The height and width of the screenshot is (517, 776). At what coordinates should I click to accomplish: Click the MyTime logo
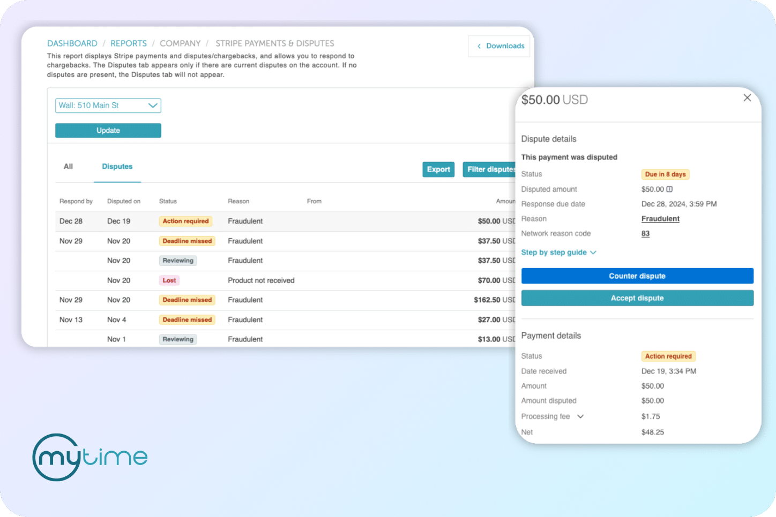tap(89, 457)
